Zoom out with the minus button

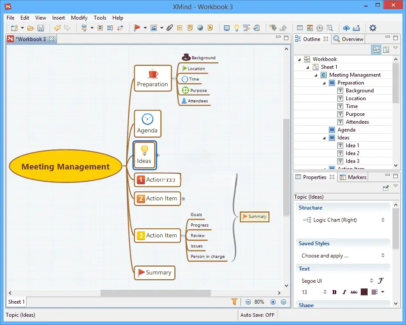(x=248, y=302)
